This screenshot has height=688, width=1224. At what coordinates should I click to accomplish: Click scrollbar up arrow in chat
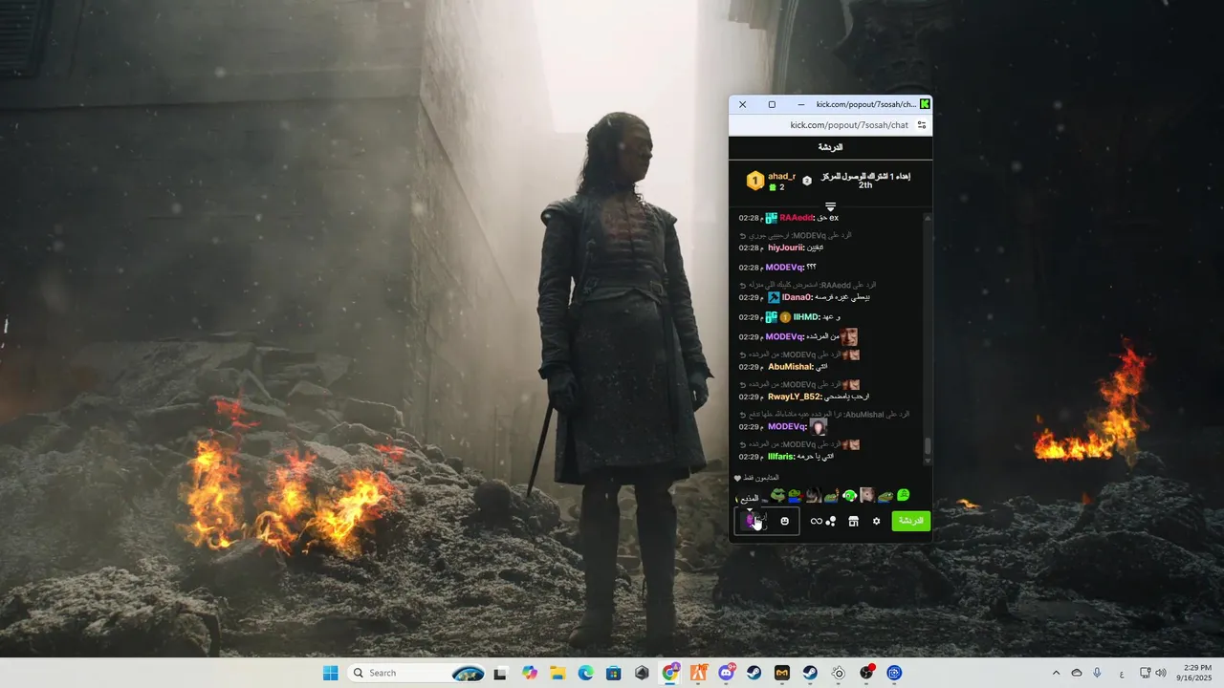[927, 219]
